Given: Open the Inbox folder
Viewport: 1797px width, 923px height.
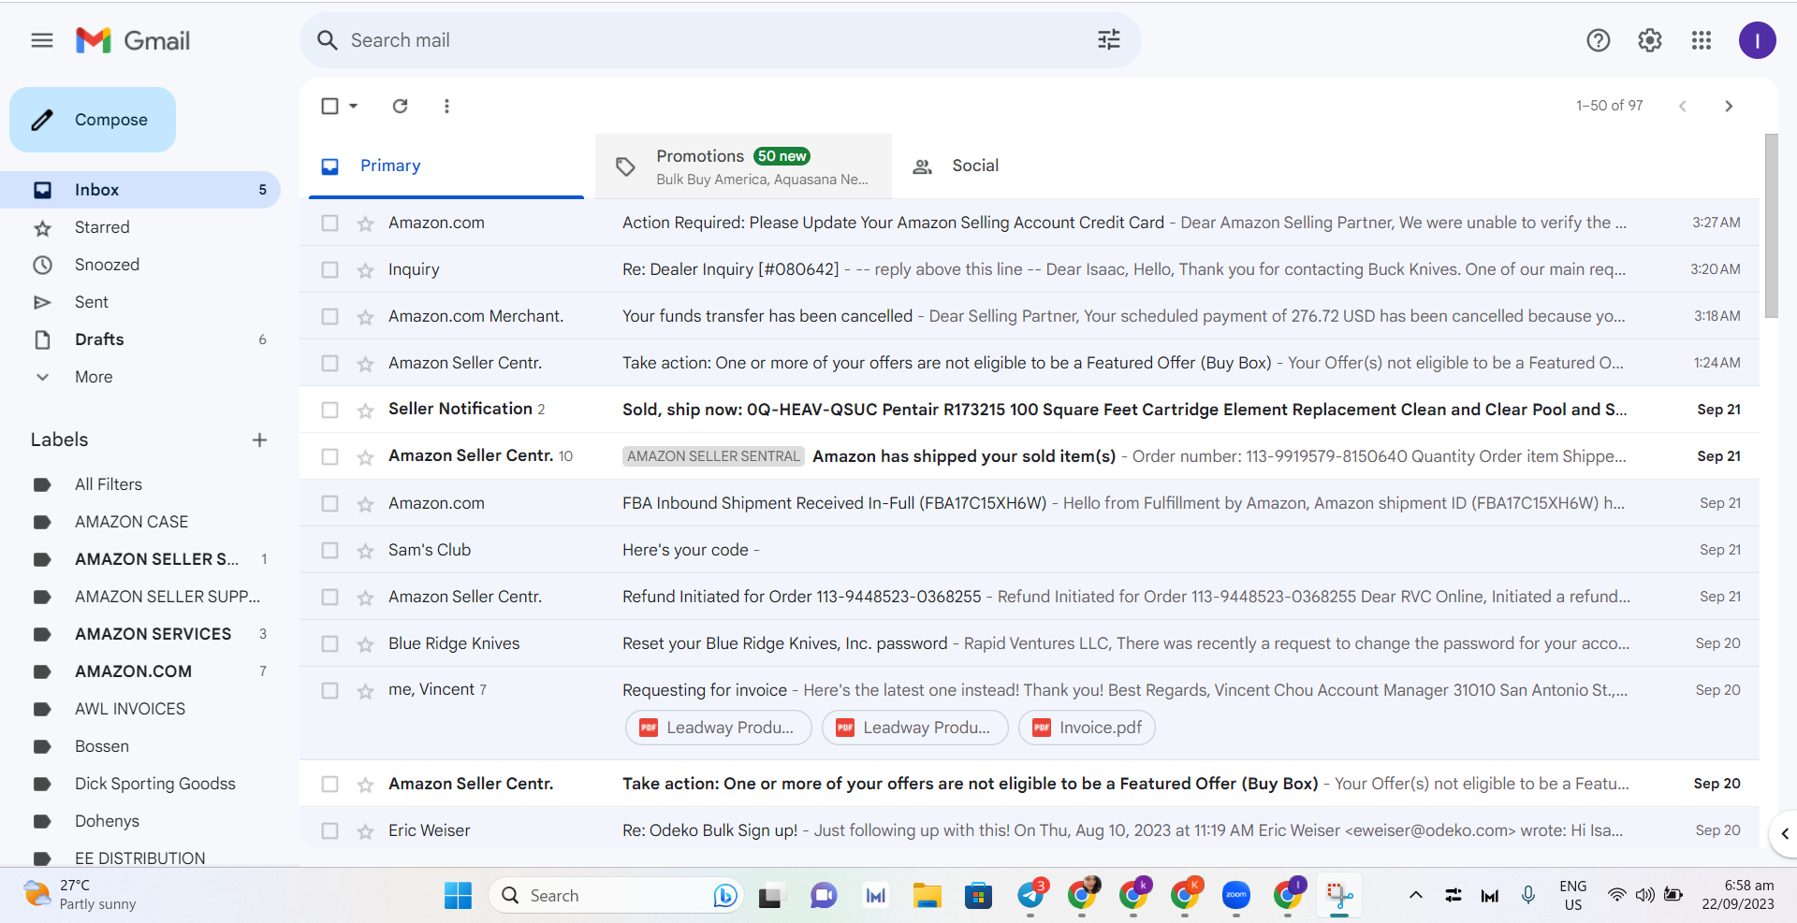Looking at the screenshot, I should click(x=140, y=190).
